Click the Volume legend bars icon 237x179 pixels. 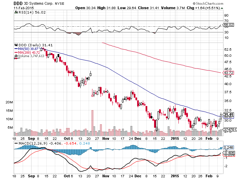click(x=16, y=56)
